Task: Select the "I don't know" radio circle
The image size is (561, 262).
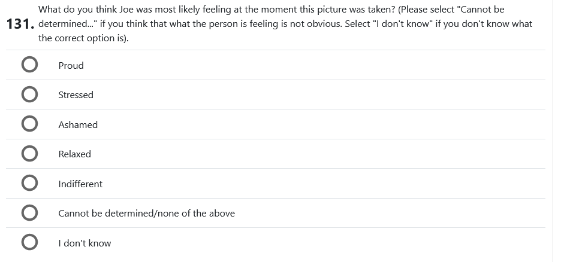Action: (30, 243)
